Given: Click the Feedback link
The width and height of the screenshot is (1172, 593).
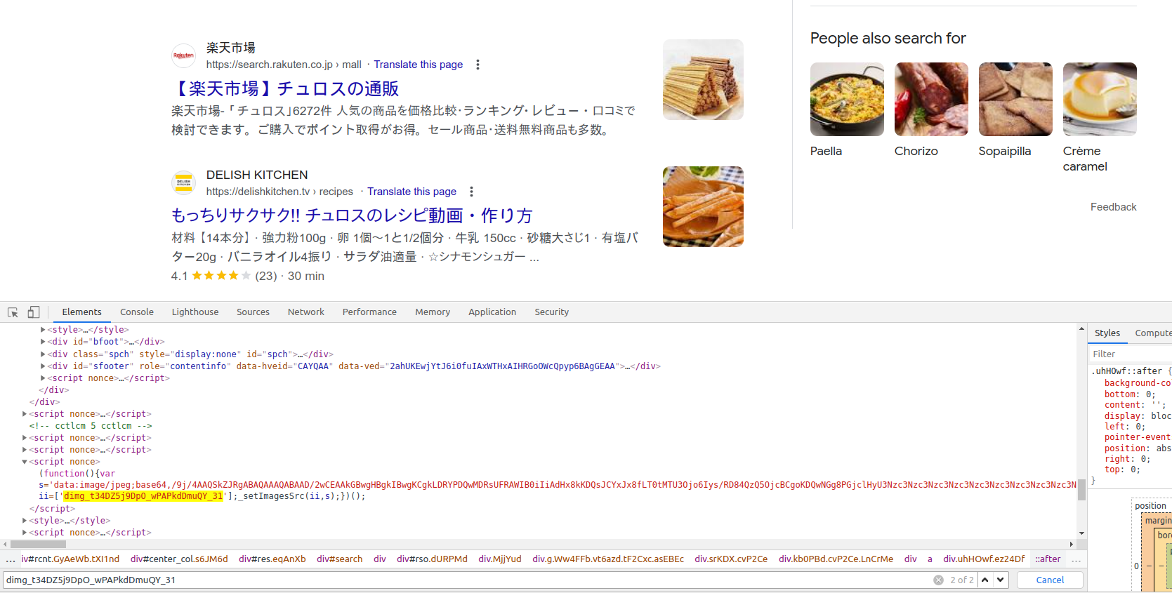Looking at the screenshot, I should click(1113, 207).
